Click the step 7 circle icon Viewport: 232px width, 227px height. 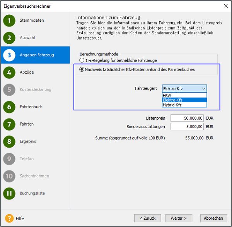click(x=9, y=124)
